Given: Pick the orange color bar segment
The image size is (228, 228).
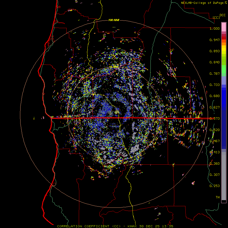Looking at the screenshot, I should 224,44.
